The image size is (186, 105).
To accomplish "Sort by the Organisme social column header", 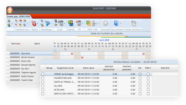I will point(65,68).
